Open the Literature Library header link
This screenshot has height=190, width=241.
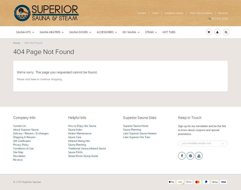pyautogui.click(x=174, y=13)
